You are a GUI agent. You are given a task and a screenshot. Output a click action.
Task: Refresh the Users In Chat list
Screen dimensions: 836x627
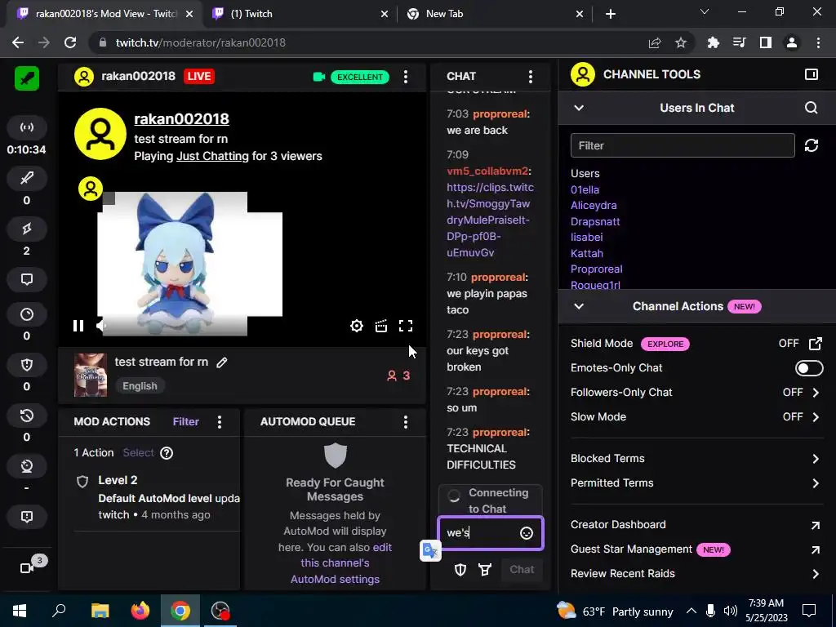tap(811, 145)
